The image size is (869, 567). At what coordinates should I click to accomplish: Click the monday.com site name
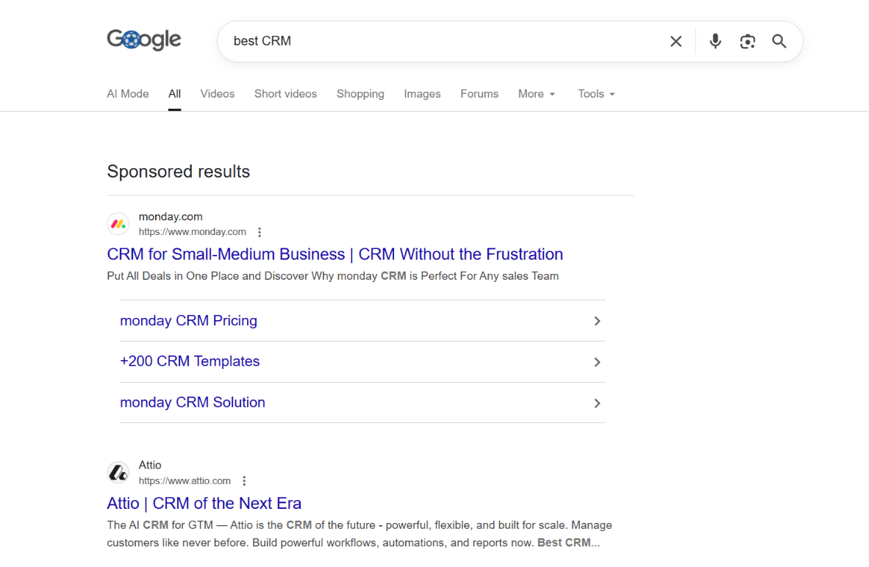click(171, 217)
